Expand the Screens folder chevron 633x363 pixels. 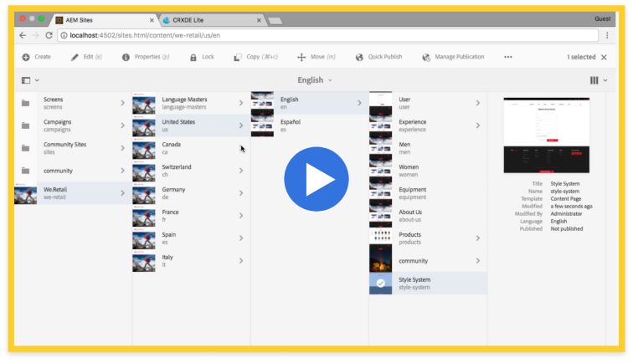tap(123, 103)
